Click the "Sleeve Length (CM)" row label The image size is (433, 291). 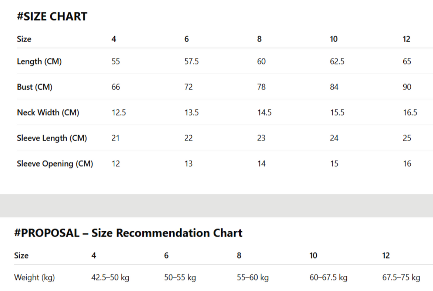52,138
